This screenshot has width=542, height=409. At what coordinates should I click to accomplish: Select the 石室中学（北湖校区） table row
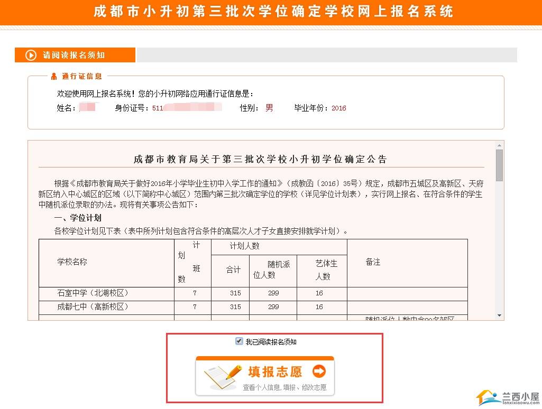93,293
